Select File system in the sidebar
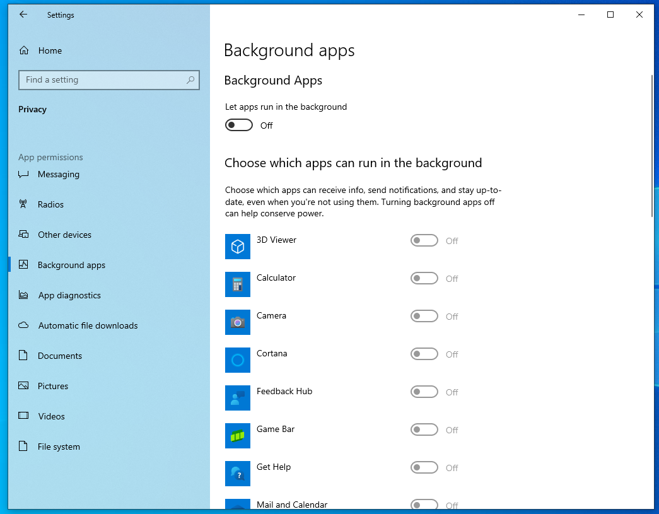659x514 pixels. tap(109, 447)
